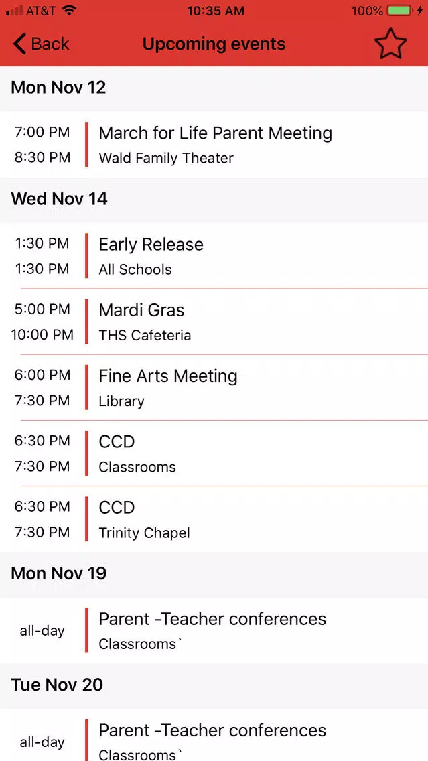
Task: Tap the 10:35 AM status bar clock
Action: point(216,11)
